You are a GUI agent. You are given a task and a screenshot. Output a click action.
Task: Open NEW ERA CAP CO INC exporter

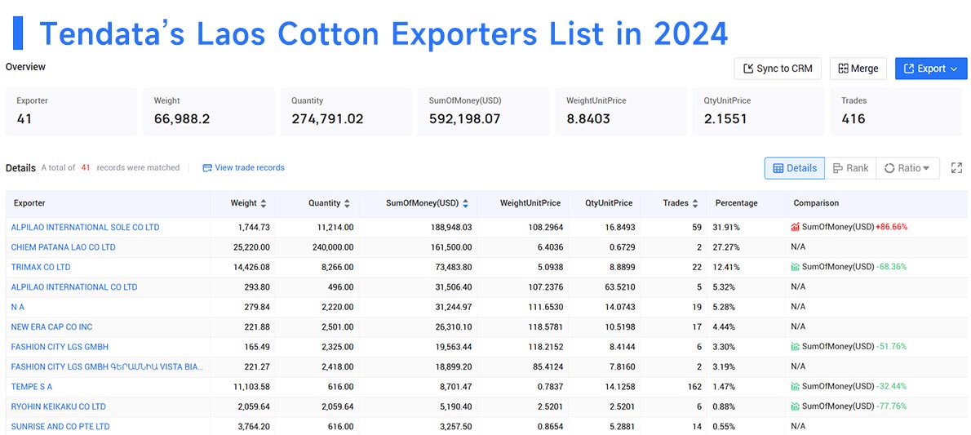(52, 326)
